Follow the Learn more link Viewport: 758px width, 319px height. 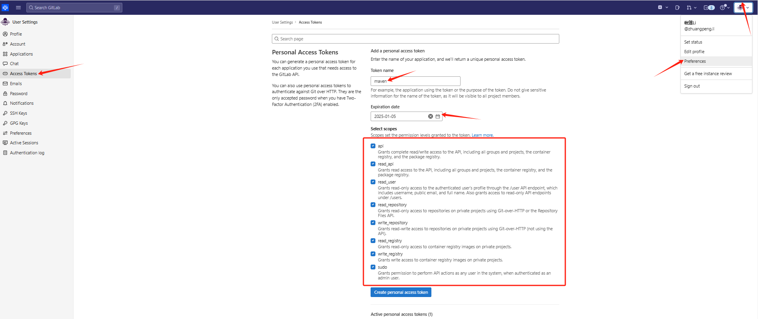(482, 135)
